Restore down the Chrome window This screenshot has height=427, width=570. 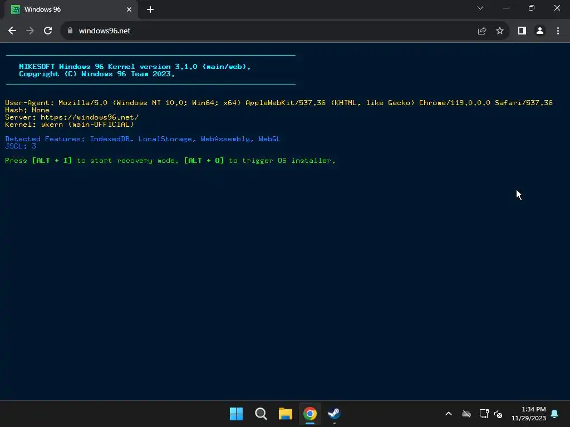click(x=532, y=8)
